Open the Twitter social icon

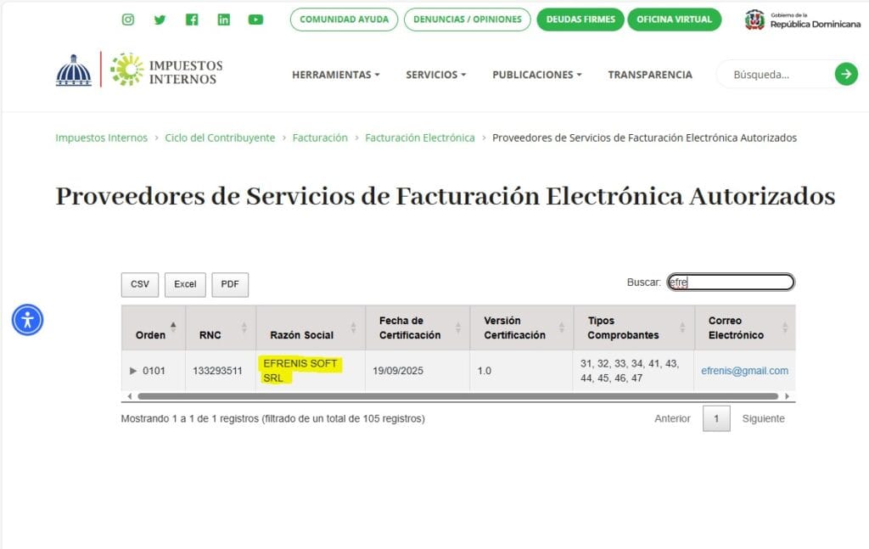tap(160, 20)
